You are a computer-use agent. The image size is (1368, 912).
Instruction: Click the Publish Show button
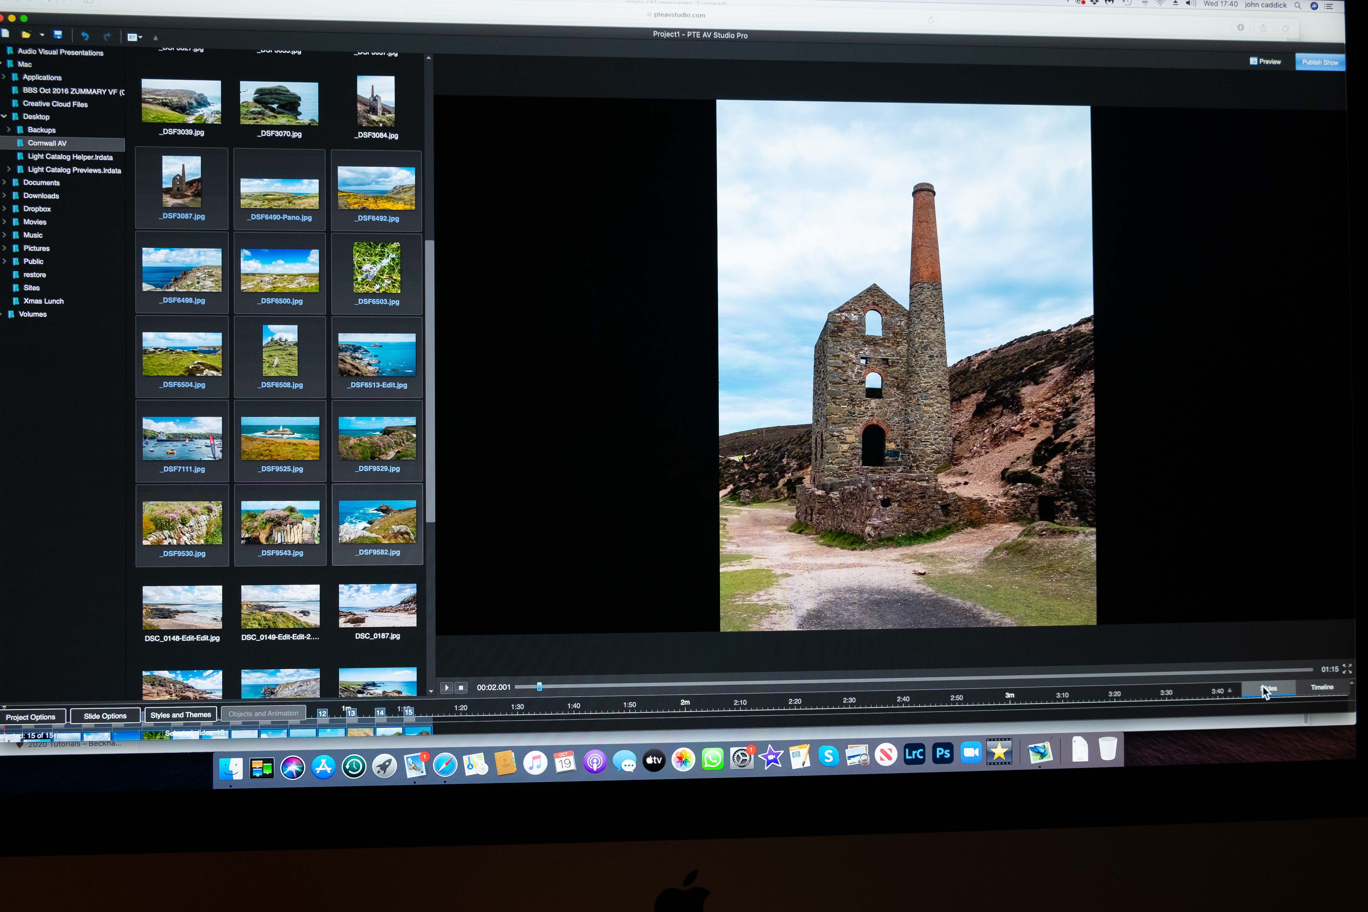[1320, 62]
